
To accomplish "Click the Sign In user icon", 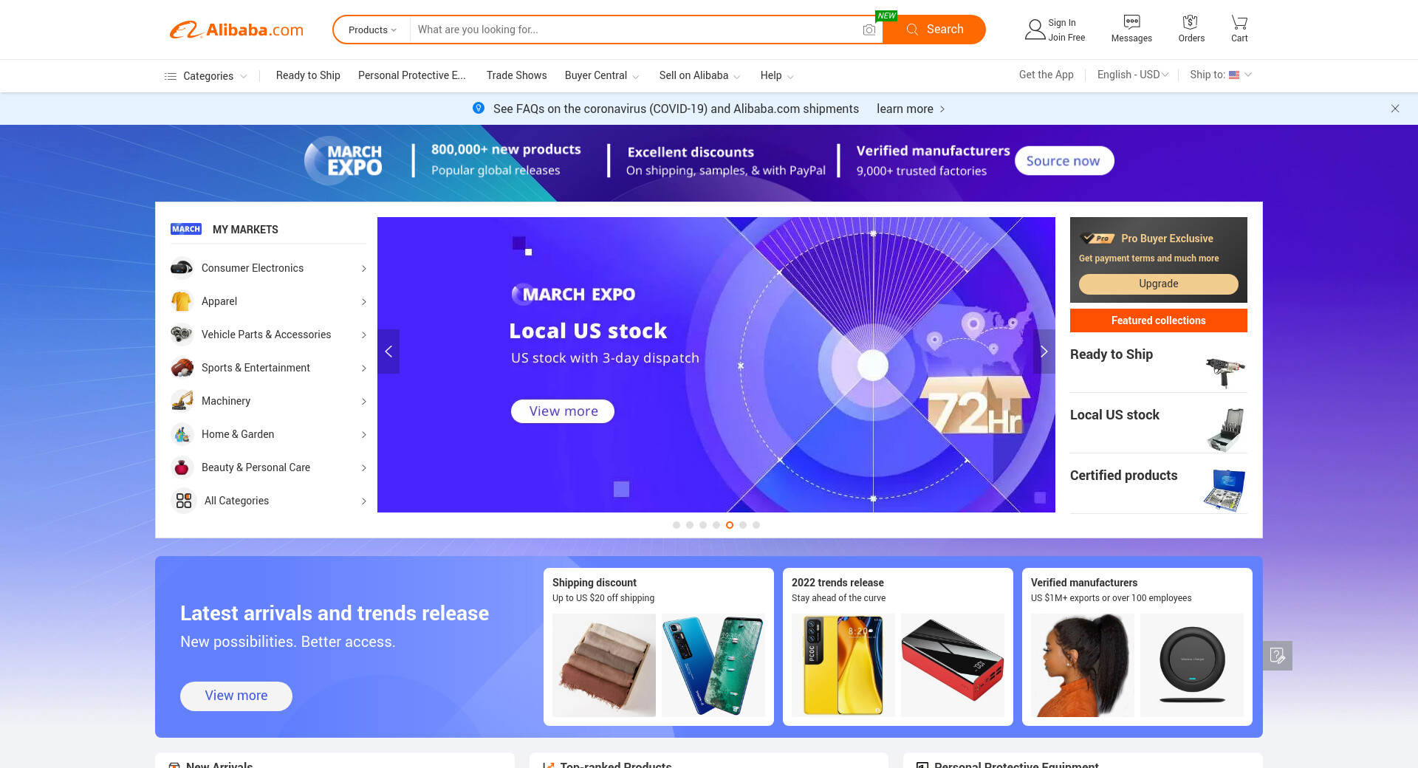I will 1035,30.
